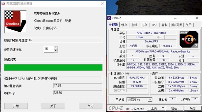
Task: Click the thread count field showing 16 in CPU-Z
Action: point(195,99)
